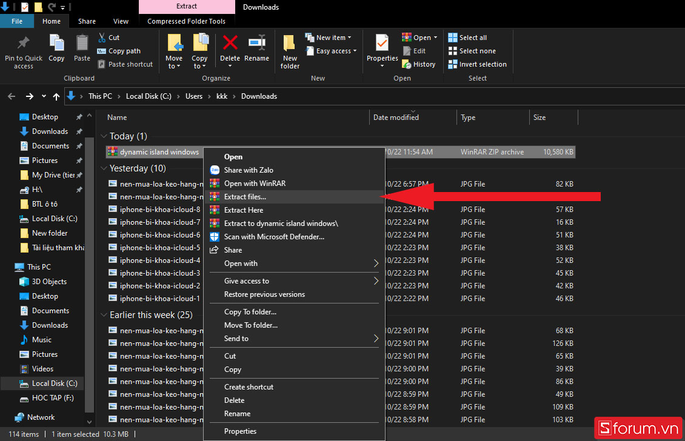Collapse the Today group of files

pos(104,136)
